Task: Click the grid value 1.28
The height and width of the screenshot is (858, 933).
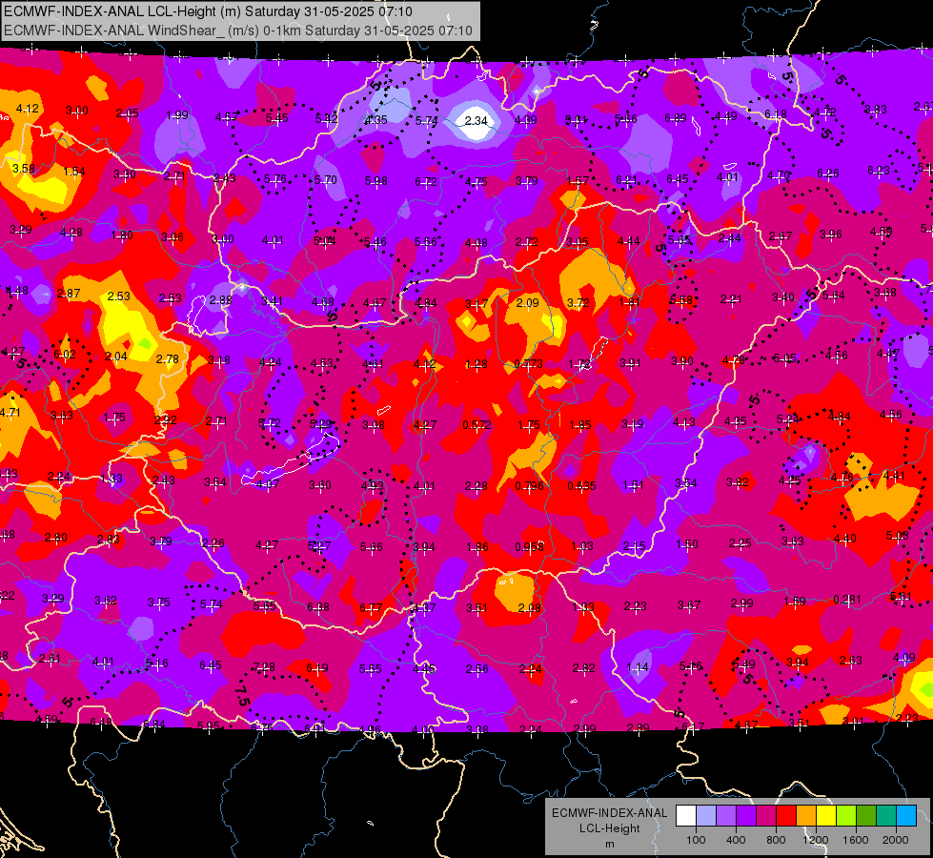Action: coord(477,364)
